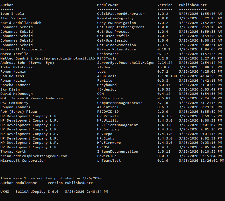Click author Sam Boutros
225x201 pixels.
coord(12,76)
